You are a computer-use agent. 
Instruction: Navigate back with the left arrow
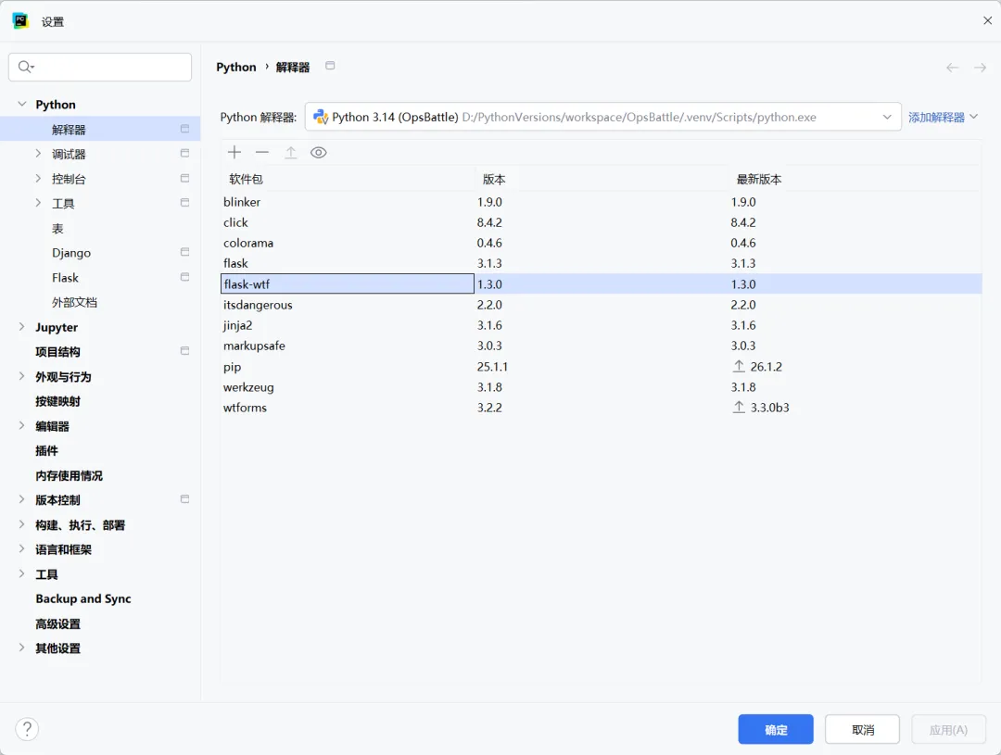953,68
